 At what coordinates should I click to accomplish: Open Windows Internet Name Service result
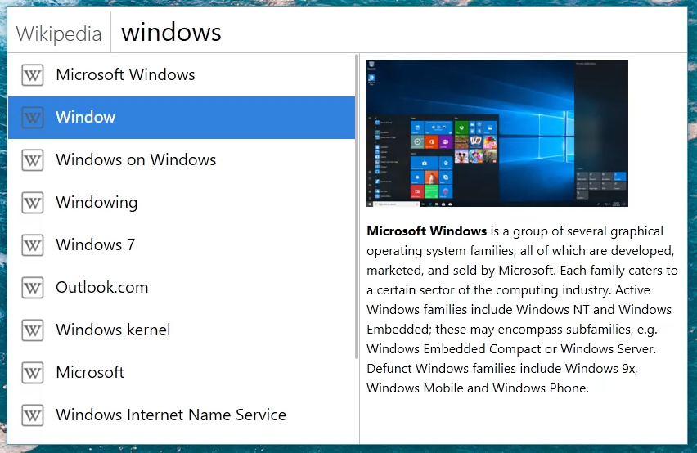click(182, 415)
